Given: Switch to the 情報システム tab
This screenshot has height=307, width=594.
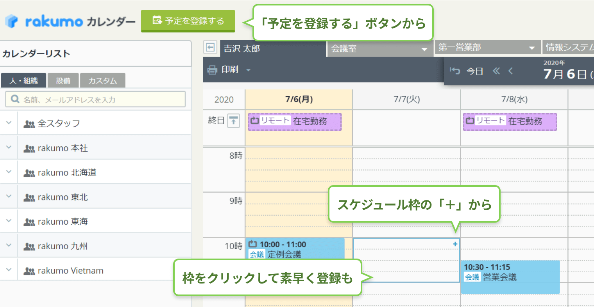Looking at the screenshot, I should click(568, 47).
